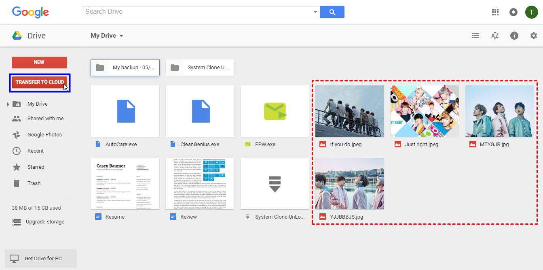
Task: Select the EPW.exe file thumbnail
Action: (x=275, y=111)
